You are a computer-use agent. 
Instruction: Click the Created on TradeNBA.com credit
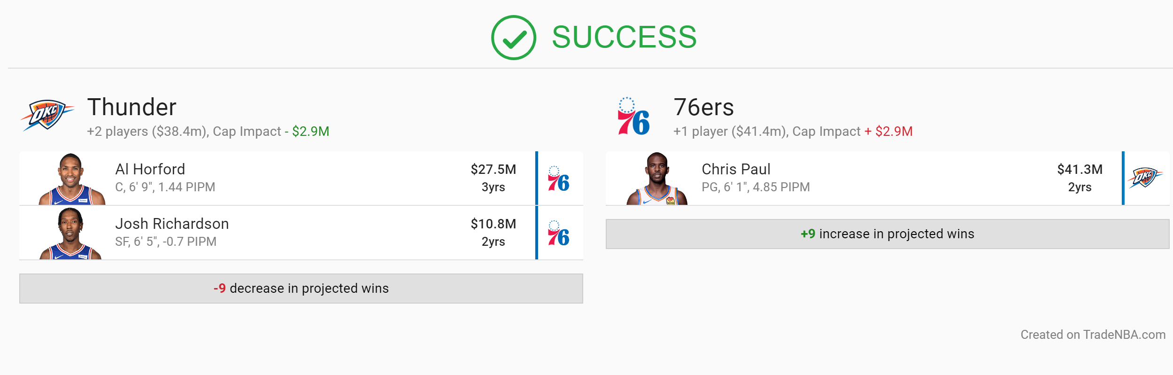pyautogui.click(x=1093, y=335)
